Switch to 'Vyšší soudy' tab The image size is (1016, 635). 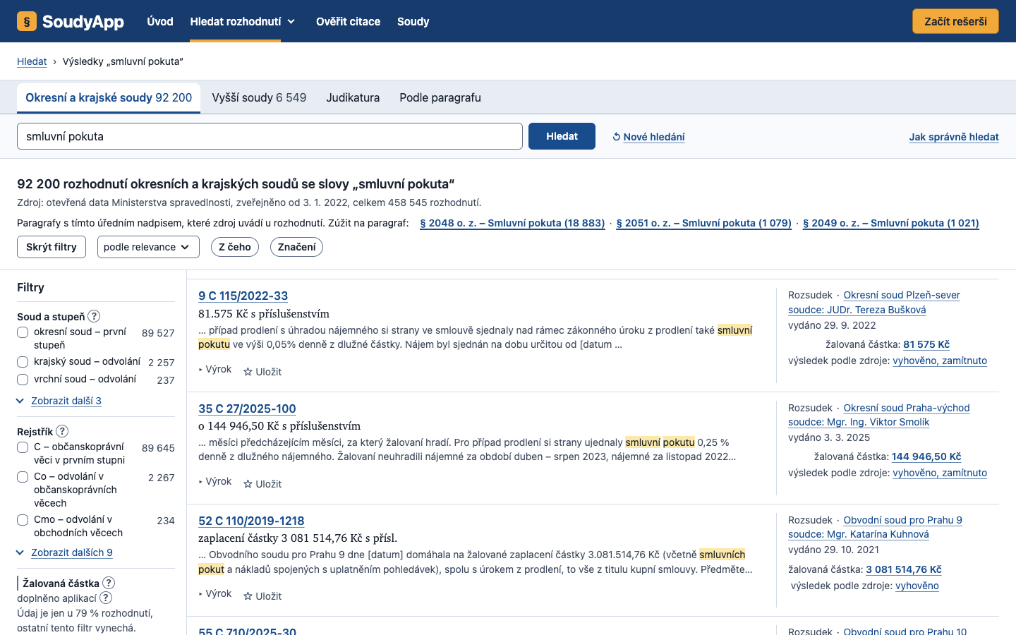pyautogui.click(x=259, y=98)
